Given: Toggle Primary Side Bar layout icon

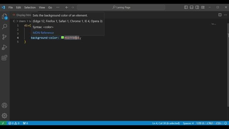Looking at the screenshot, I should [186, 7].
